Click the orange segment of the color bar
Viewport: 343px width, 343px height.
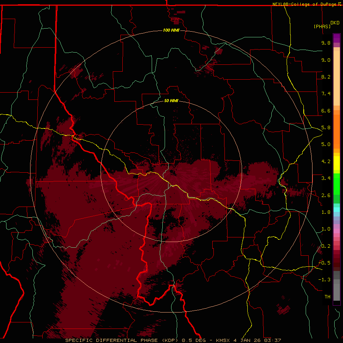[337, 131]
